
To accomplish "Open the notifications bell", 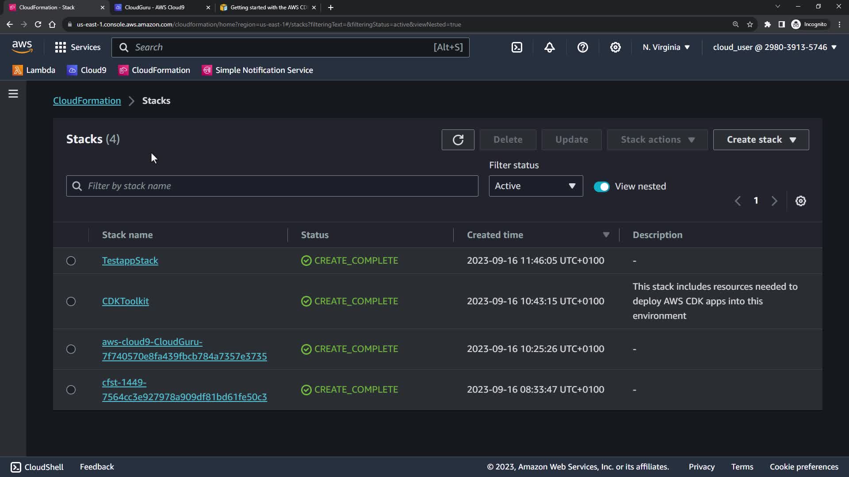I will click(x=549, y=47).
